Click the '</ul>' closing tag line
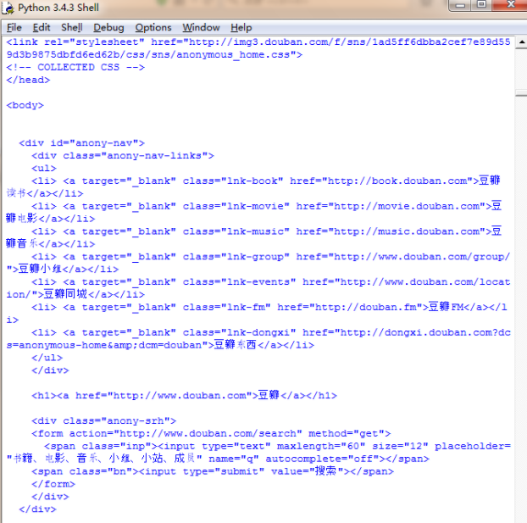This screenshot has height=523, width=527. 47,358
